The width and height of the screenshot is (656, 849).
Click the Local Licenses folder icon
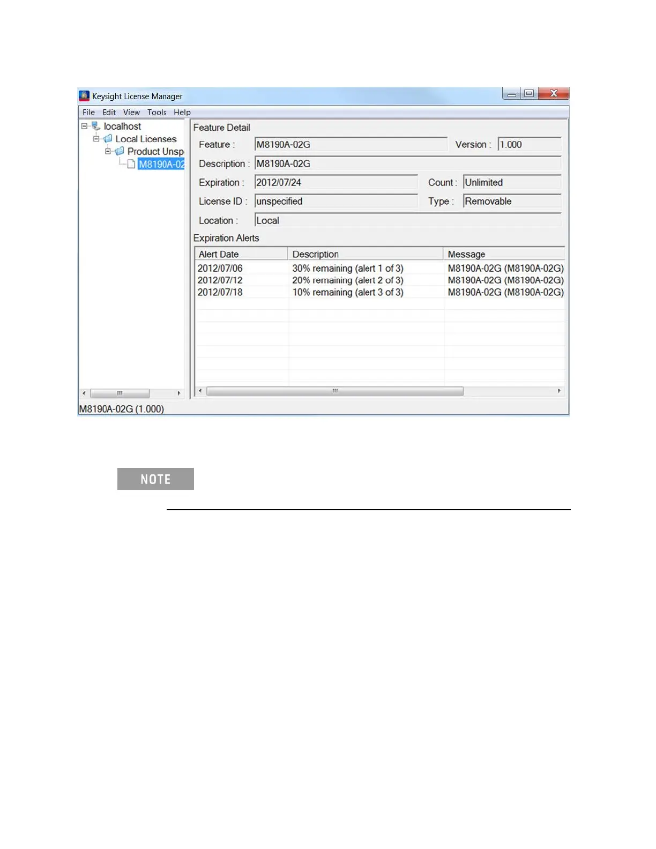108,139
